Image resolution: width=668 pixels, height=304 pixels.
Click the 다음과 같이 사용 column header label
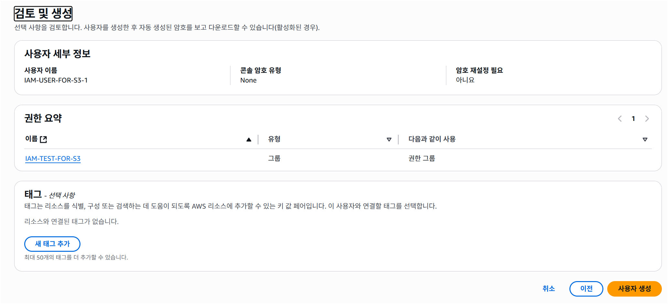point(432,139)
